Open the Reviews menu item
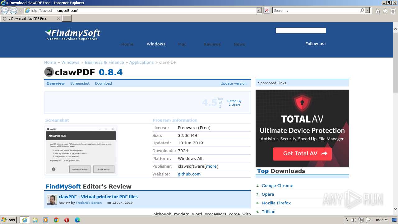Image resolution: width=398 pixels, height=224 pixels. (x=212, y=44)
